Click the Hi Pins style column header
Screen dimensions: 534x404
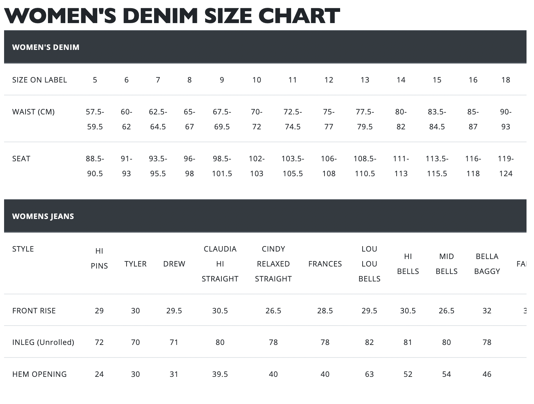click(99, 258)
